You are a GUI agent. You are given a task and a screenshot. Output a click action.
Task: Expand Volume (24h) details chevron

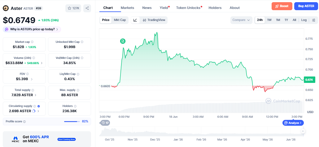[x=42, y=63]
